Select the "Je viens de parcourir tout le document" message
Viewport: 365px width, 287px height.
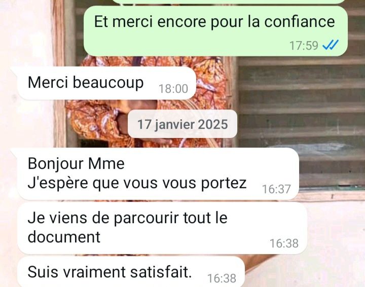coord(162,228)
